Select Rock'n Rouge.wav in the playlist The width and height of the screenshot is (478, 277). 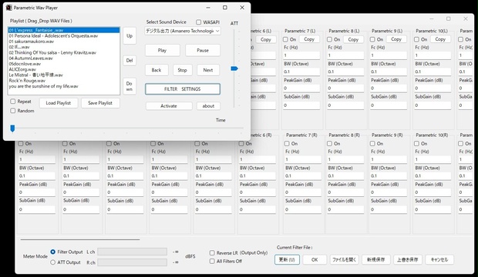pos(64,81)
